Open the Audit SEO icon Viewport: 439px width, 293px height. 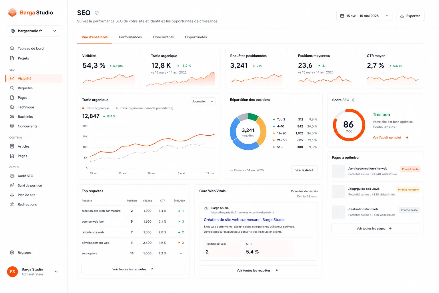point(12,176)
